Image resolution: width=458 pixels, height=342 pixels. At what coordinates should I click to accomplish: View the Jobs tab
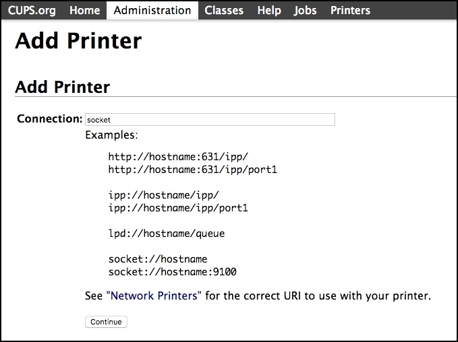(306, 10)
